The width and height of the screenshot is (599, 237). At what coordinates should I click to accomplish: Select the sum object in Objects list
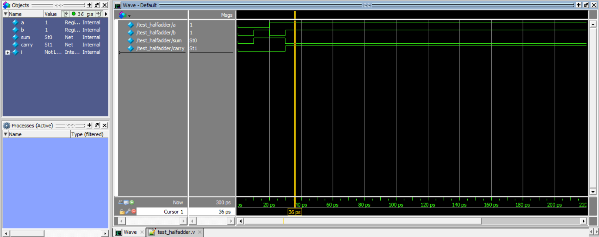coord(25,37)
